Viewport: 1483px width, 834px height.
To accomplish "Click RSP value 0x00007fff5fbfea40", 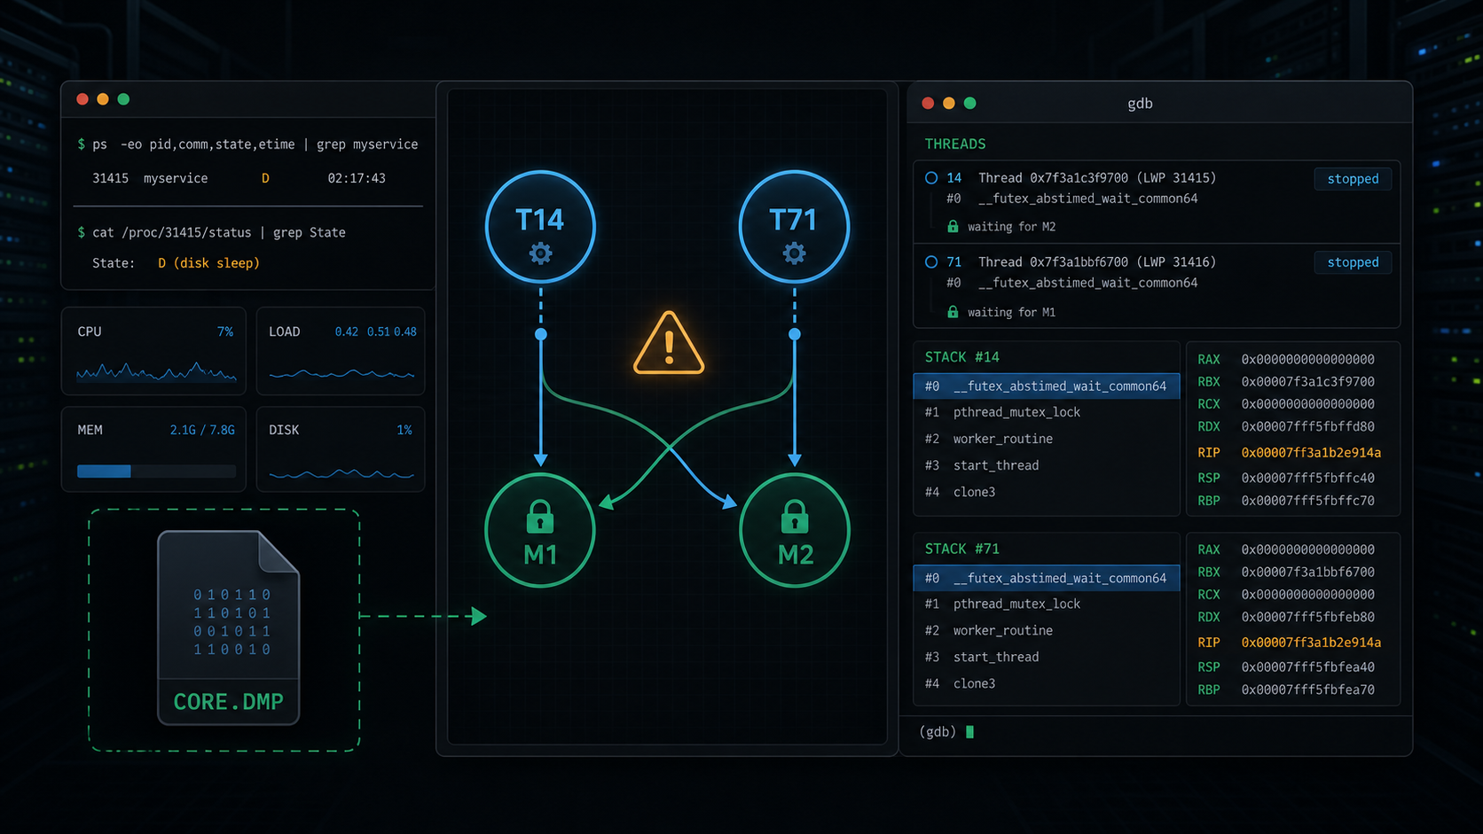I will [1308, 667].
